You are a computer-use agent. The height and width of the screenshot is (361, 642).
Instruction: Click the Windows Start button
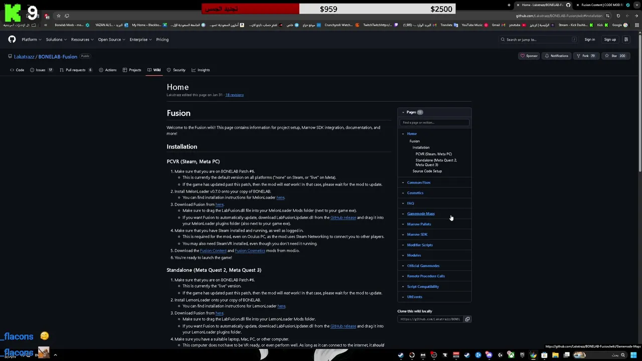click(633, 355)
